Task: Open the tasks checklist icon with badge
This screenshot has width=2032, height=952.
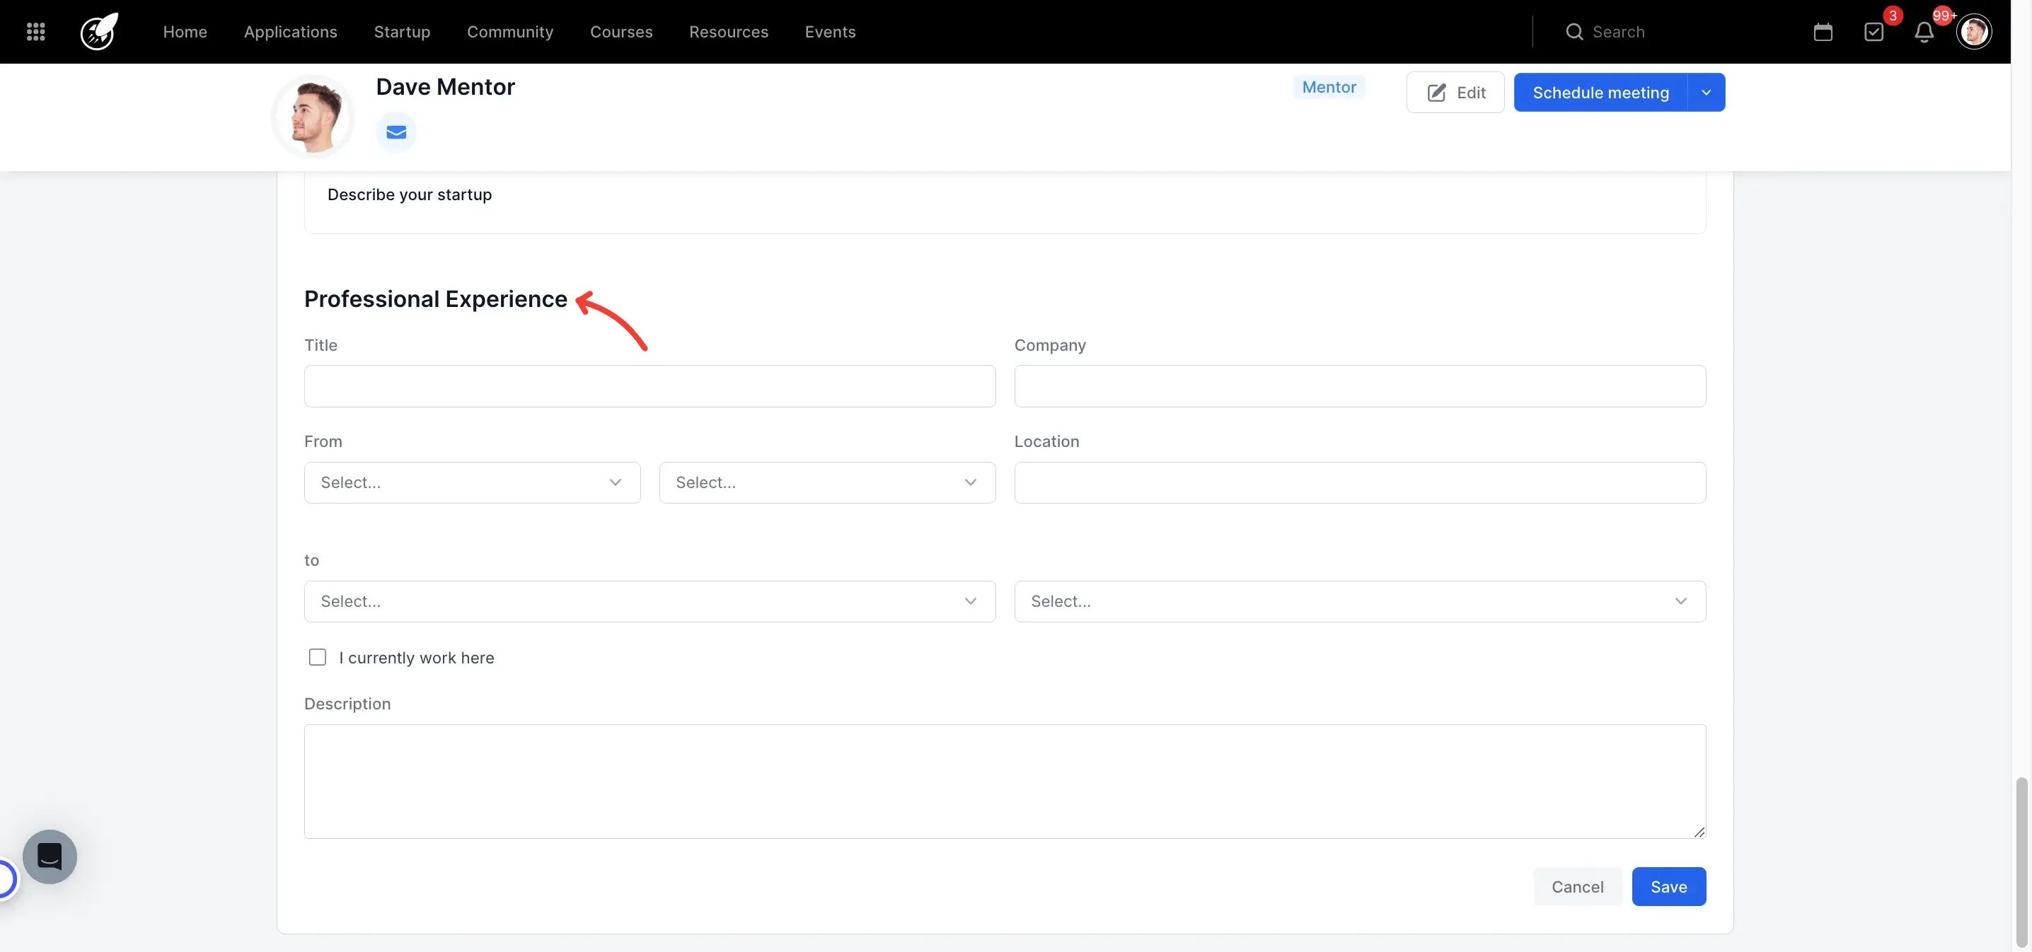Action: click(1874, 33)
